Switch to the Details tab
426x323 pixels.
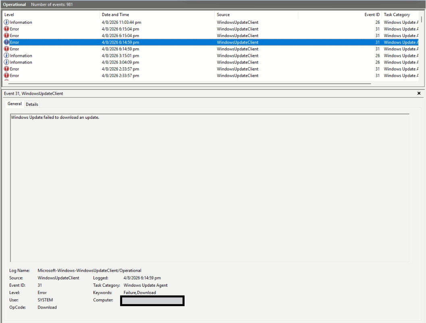point(32,104)
